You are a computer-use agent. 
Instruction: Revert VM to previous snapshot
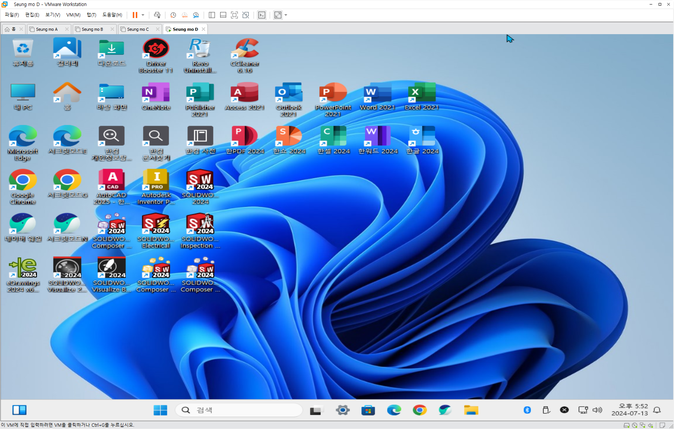[185, 15]
